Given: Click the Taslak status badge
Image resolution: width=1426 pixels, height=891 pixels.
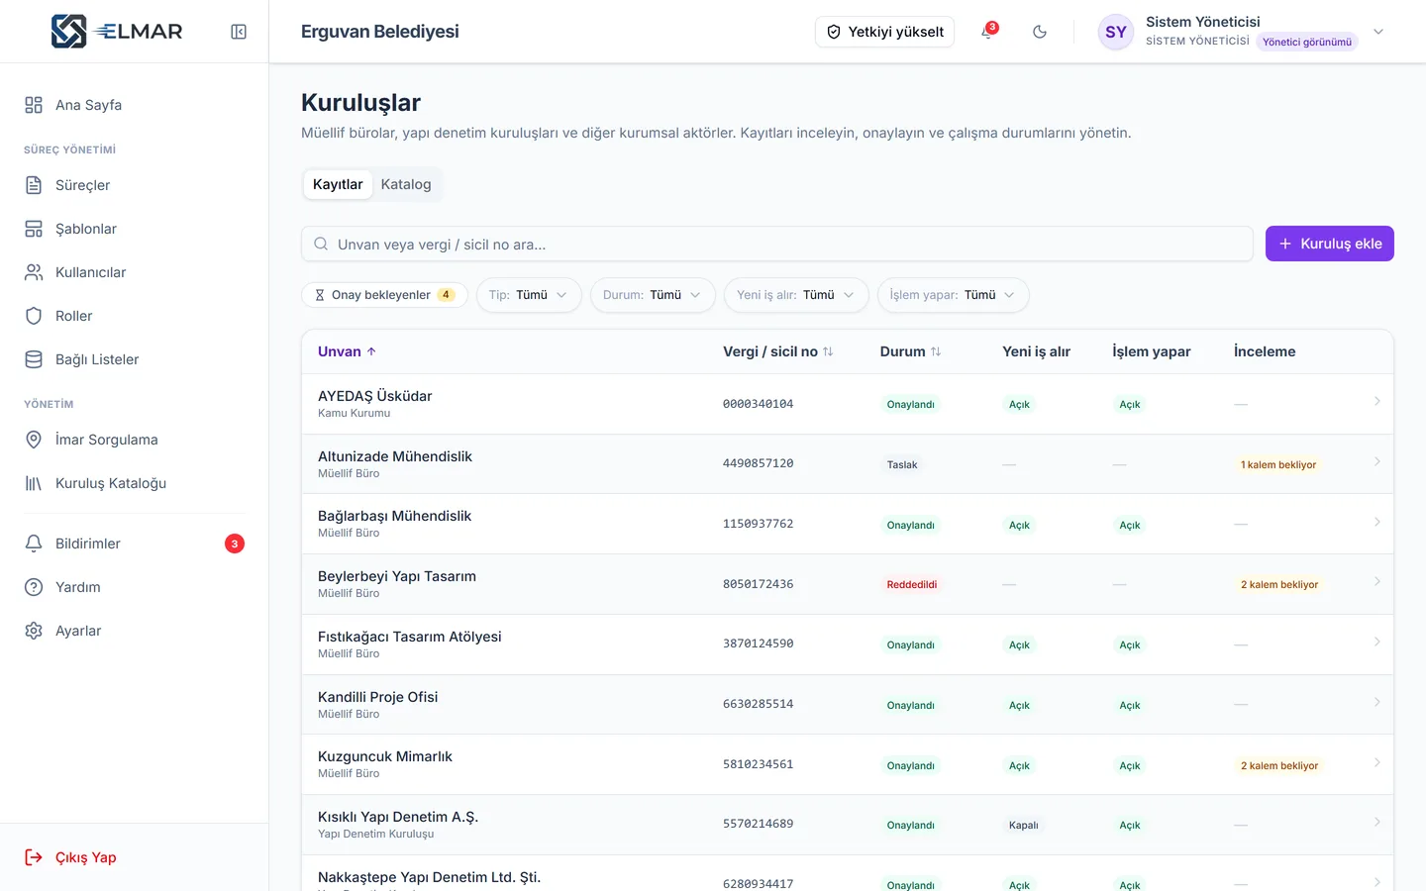Looking at the screenshot, I should coord(902,464).
